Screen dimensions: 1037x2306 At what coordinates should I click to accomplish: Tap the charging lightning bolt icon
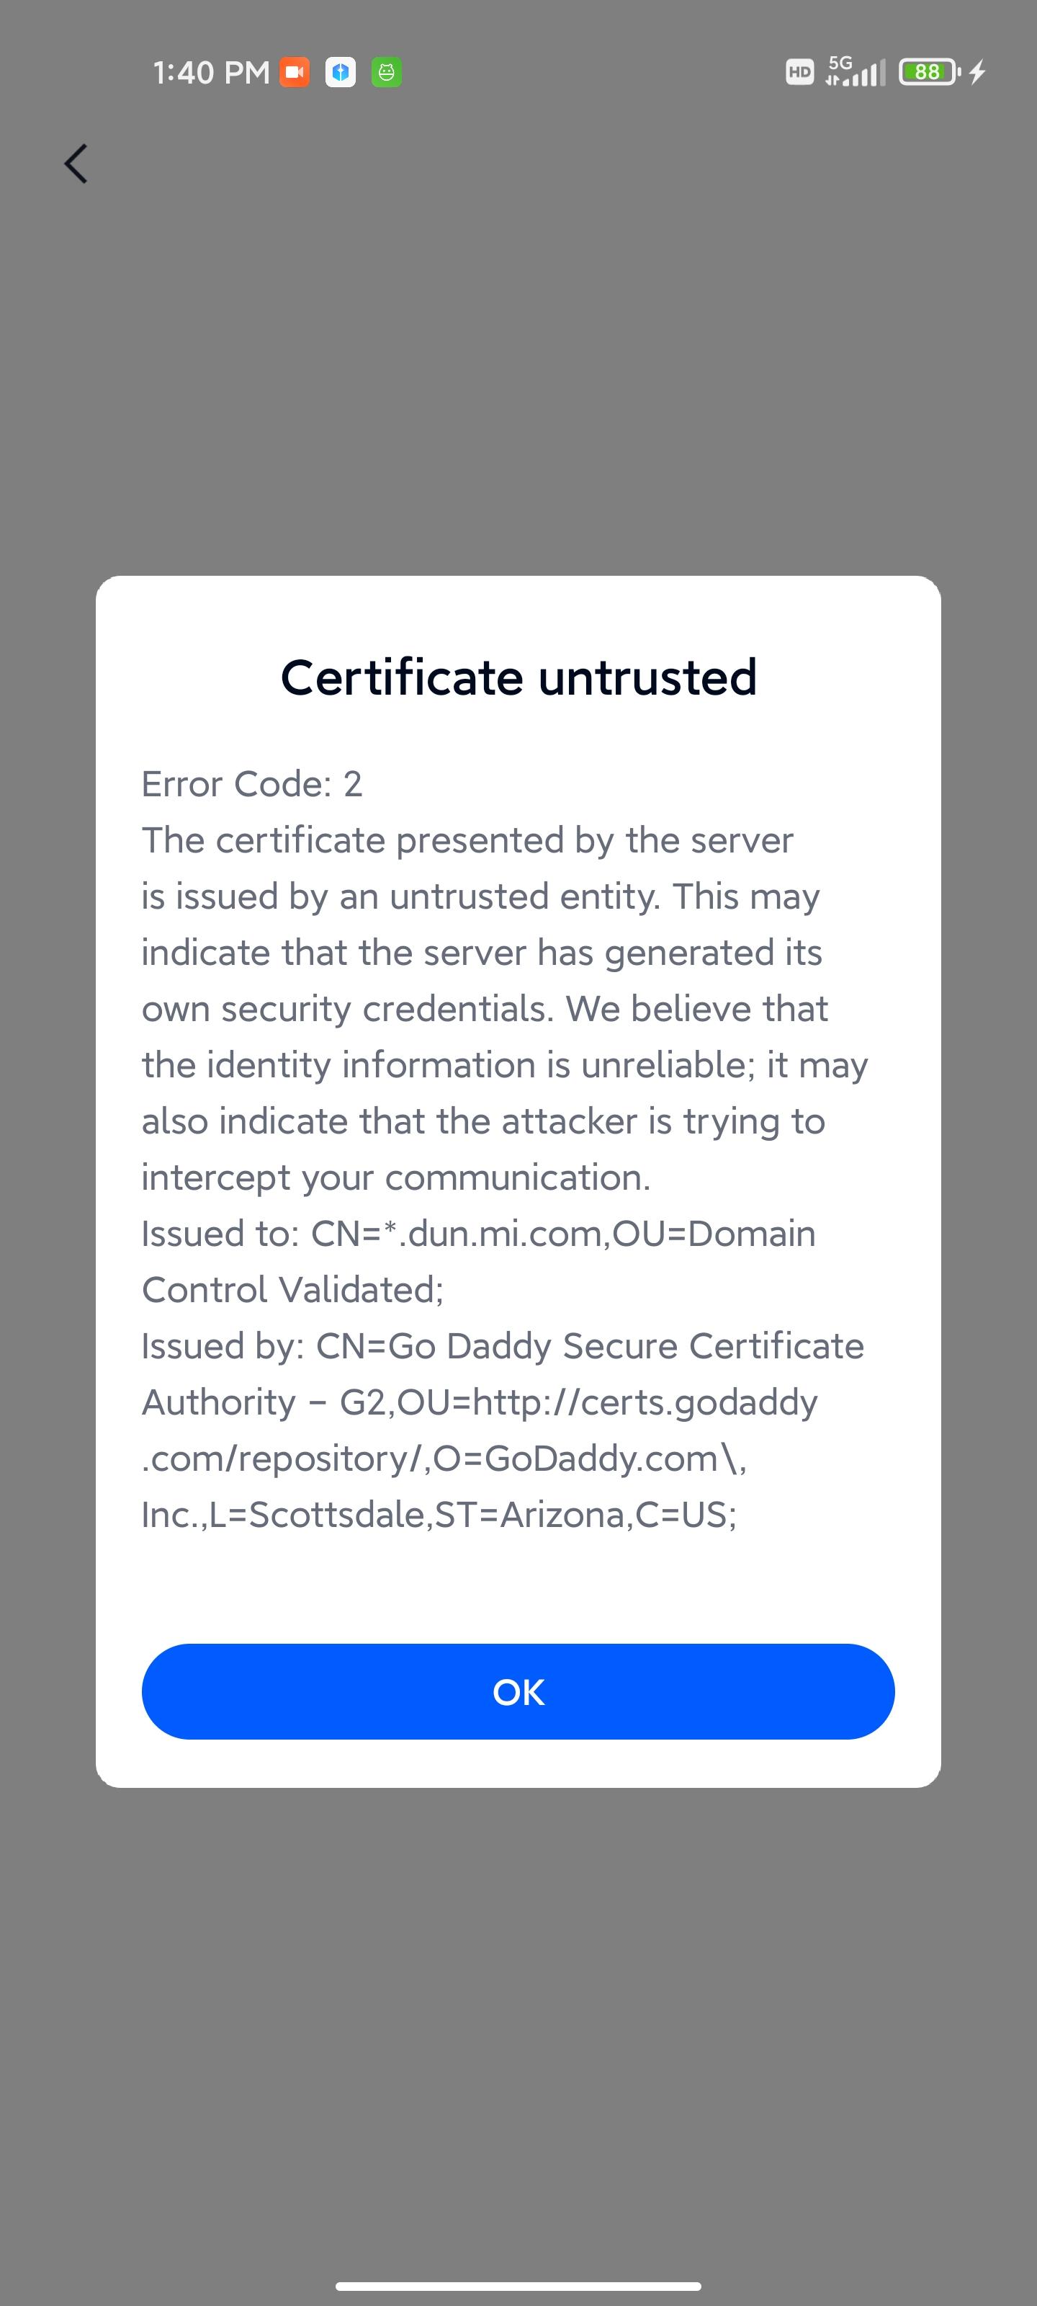click(x=978, y=71)
